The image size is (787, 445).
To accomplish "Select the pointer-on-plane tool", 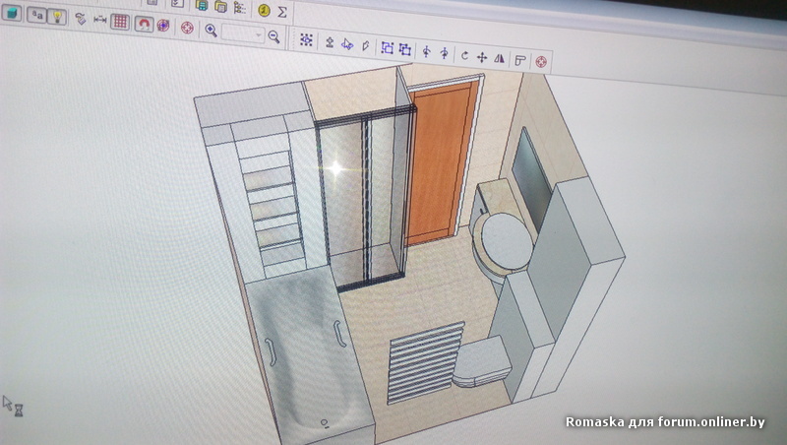I will pyautogui.click(x=347, y=44).
